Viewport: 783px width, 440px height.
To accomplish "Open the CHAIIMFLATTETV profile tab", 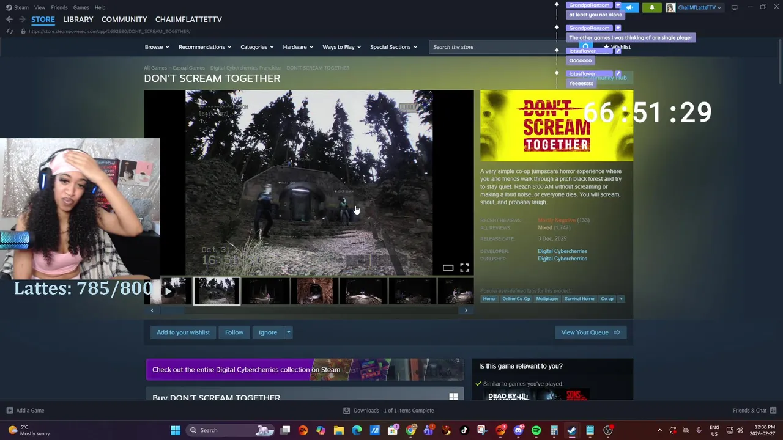I will coord(188,20).
